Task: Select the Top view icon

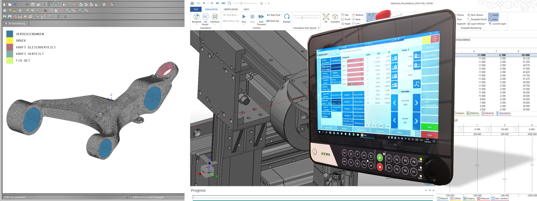Action: (345, 15)
